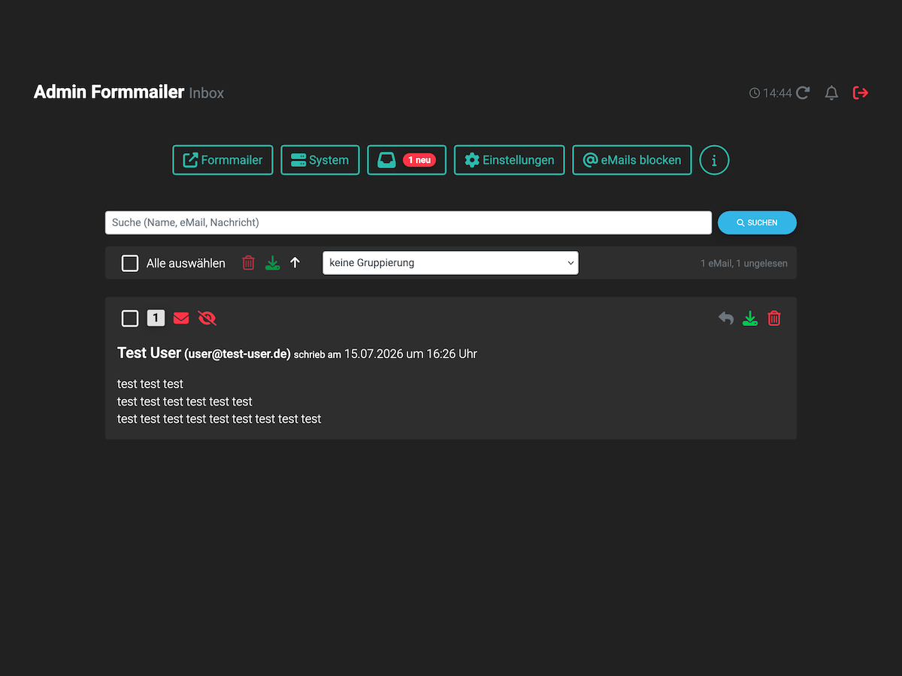
Task: Download selected emails with toolbar download icon
Action: pyautogui.click(x=272, y=263)
